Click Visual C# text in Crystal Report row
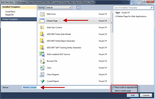 tap(103, 81)
